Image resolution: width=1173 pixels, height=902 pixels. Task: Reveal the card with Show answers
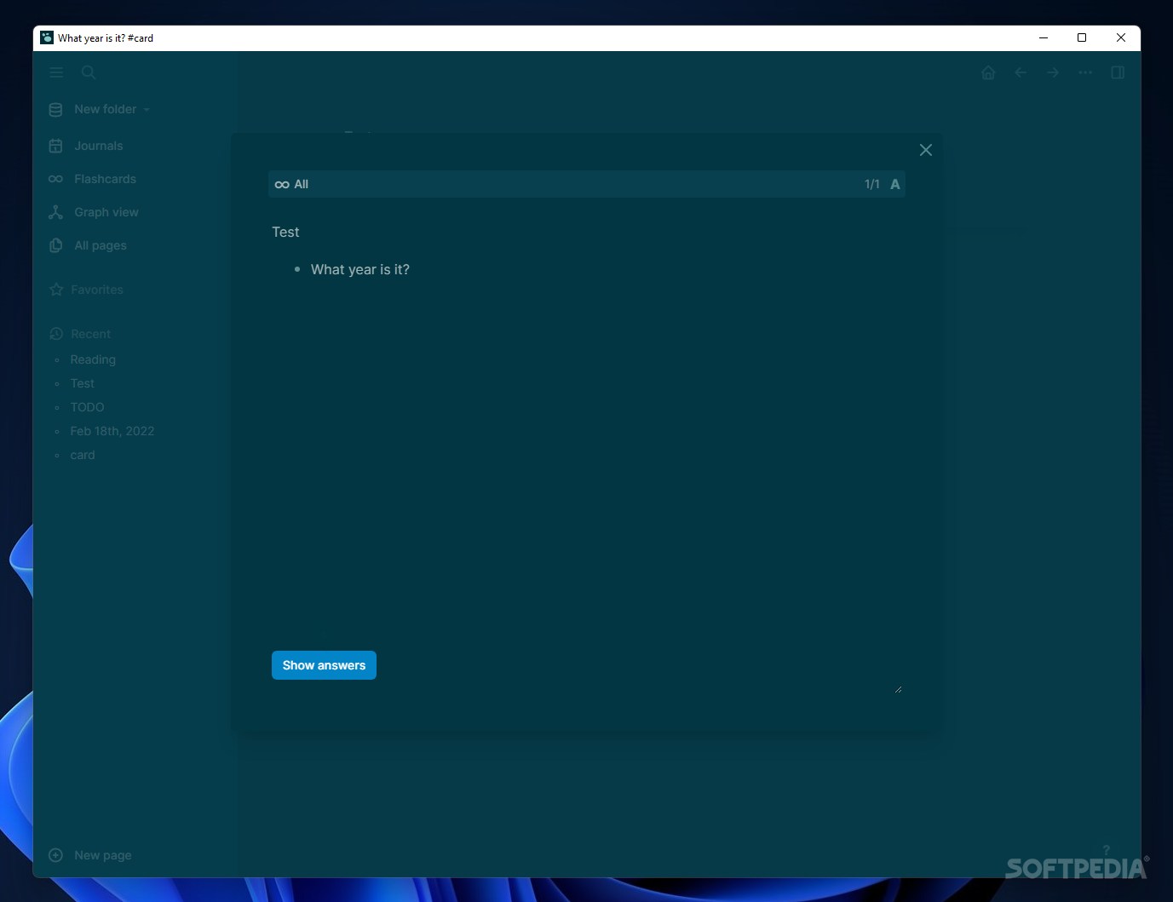tap(324, 665)
